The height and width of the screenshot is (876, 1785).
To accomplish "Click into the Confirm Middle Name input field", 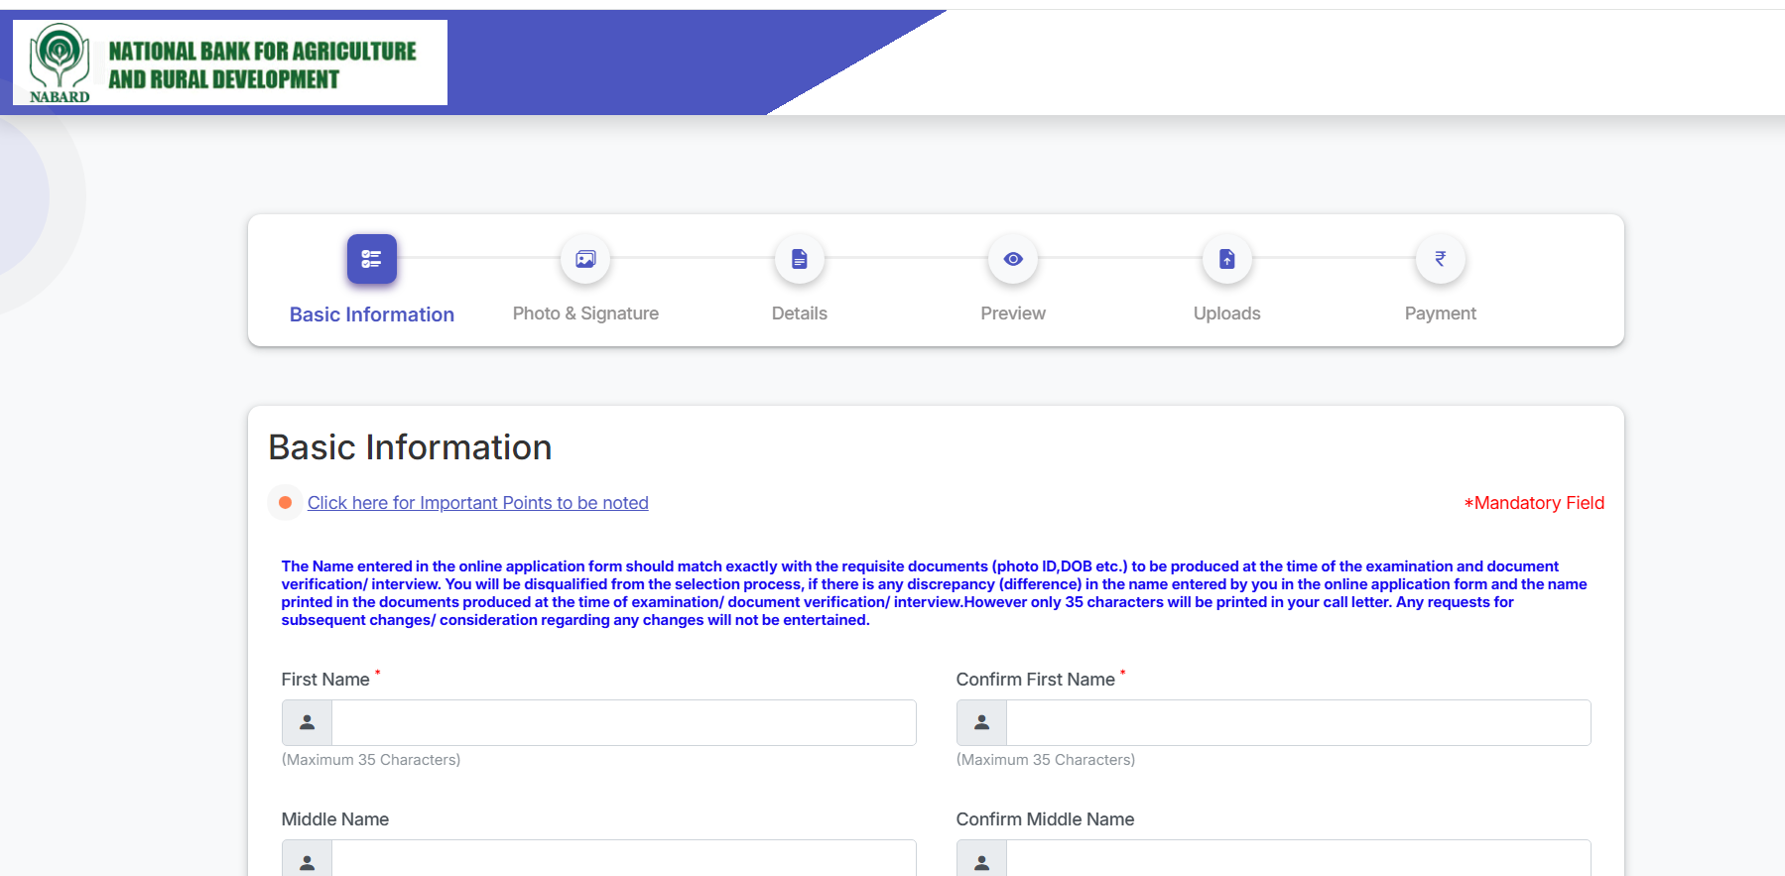I will (1298, 859).
